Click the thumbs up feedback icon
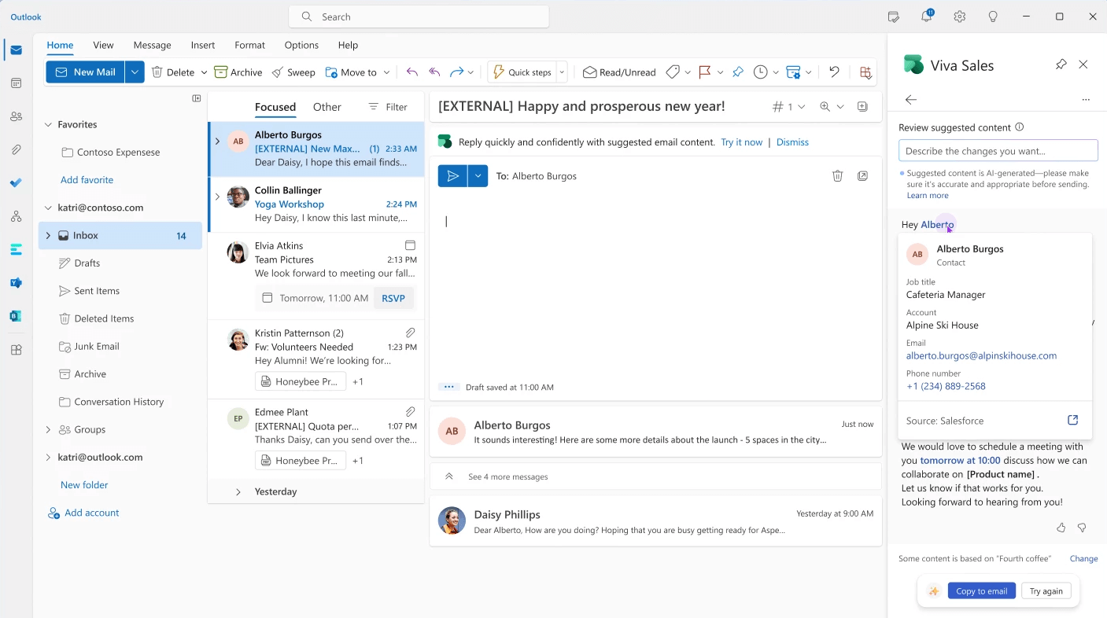This screenshot has width=1107, height=618. click(1061, 528)
